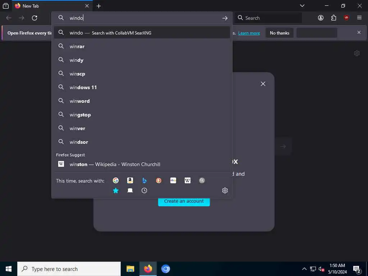Expand the list all tabs chevron
The height and width of the screenshot is (276, 368).
click(302, 6)
